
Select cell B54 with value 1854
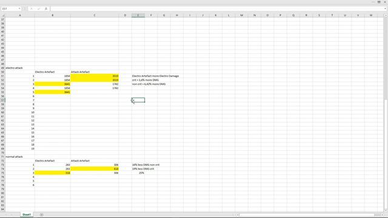tap(53, 88)
